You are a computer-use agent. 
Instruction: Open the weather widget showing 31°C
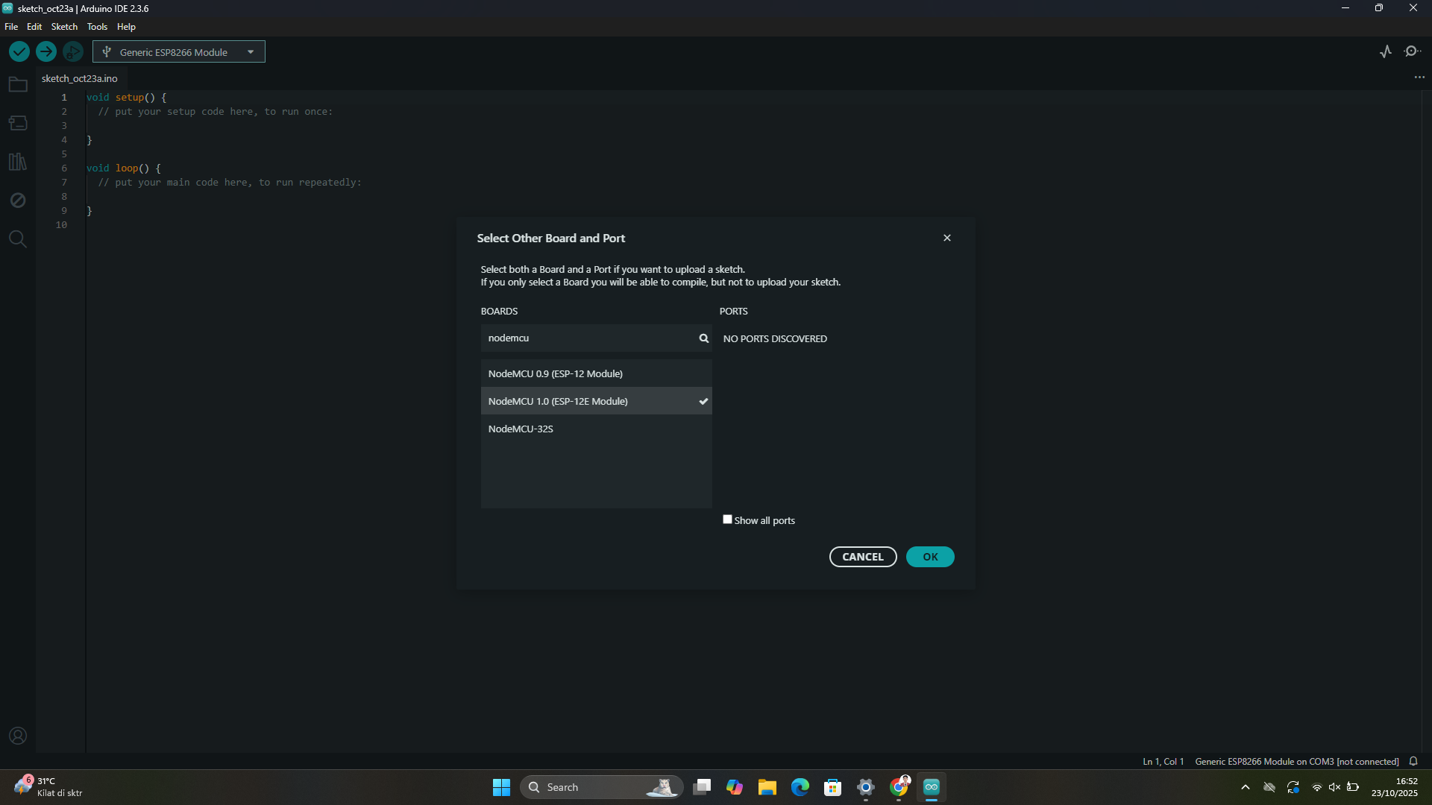pos(48,787)
